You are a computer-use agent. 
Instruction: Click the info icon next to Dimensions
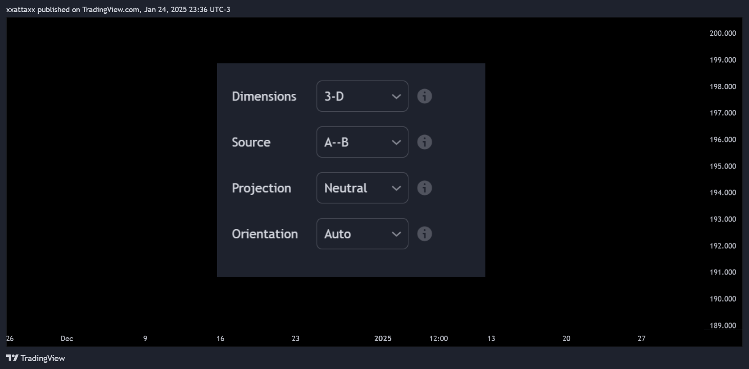tap(424, 96)
